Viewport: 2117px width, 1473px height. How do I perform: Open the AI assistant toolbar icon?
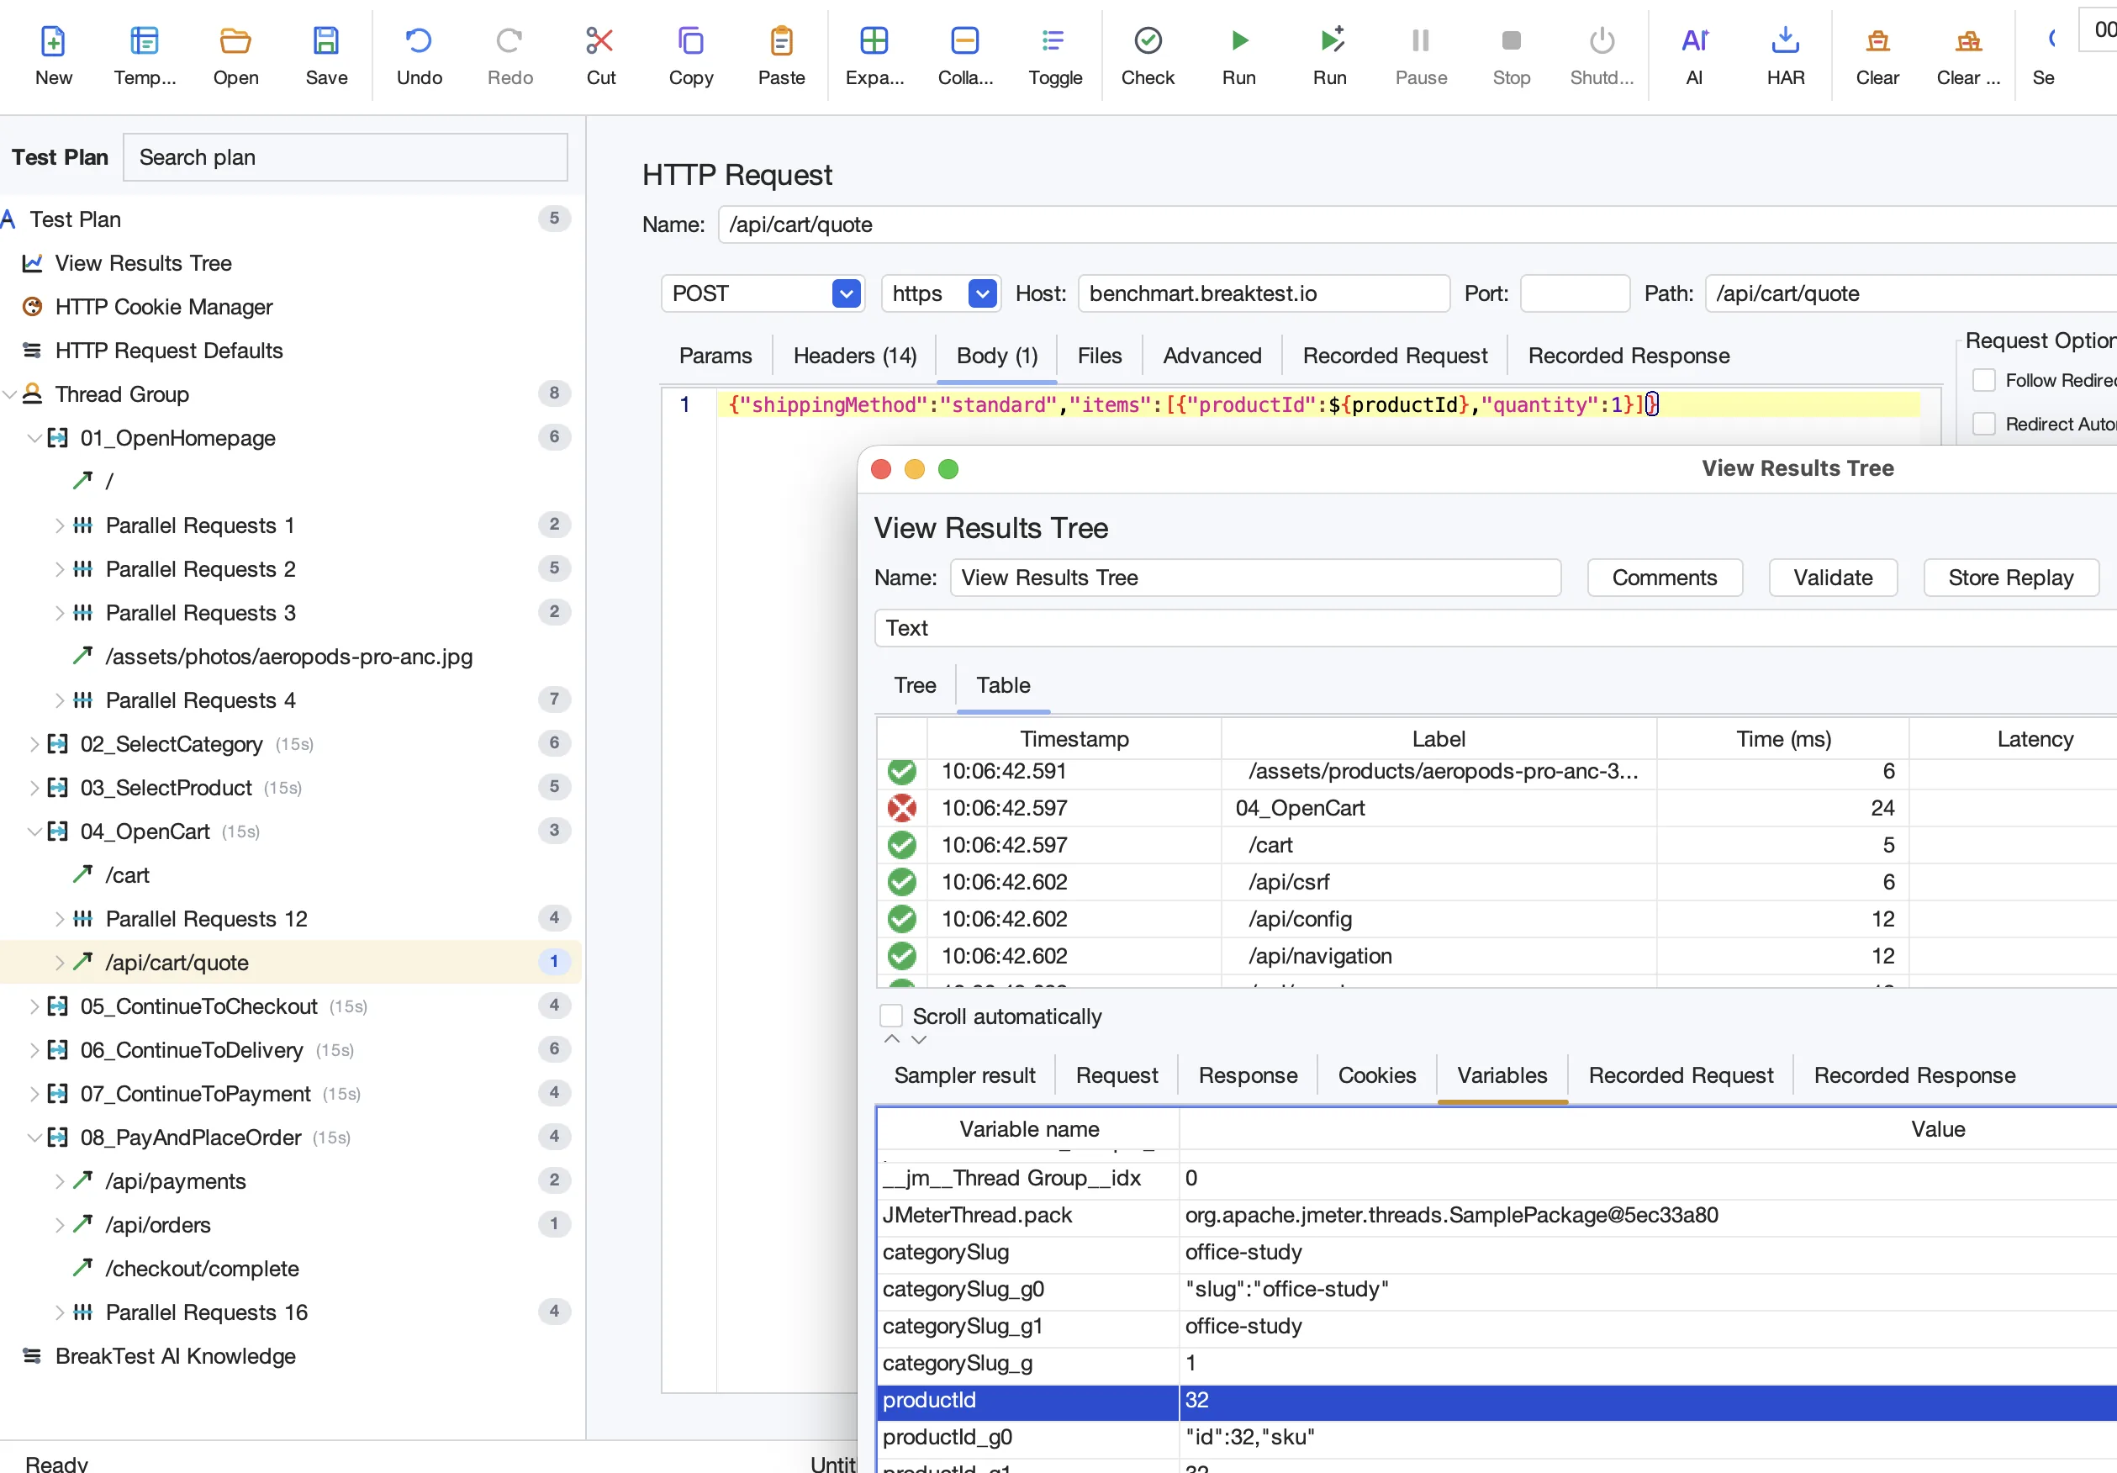pos(1695,41)
